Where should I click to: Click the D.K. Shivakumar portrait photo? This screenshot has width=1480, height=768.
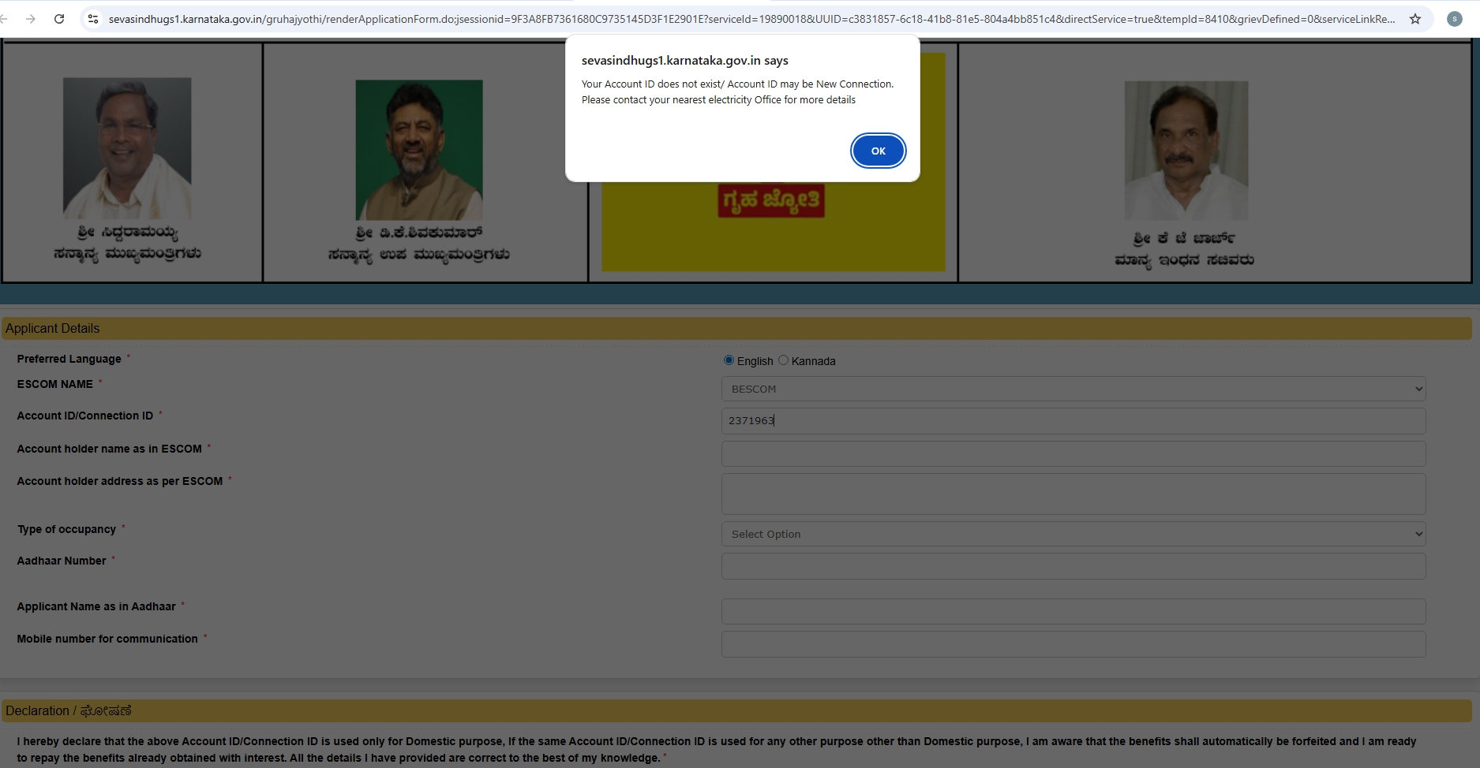pyautogui.click(x=419, y=150)
